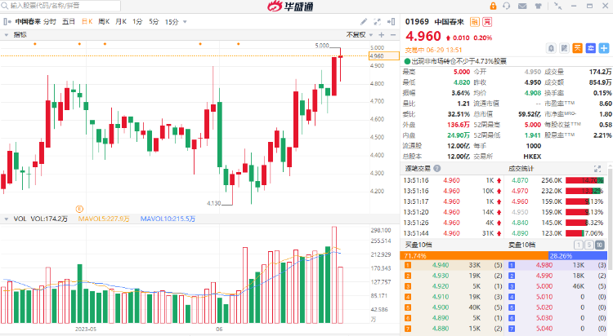Click the shrink window arrows icon
The height and width of the screenshot is (336, 613).
pyautogui.click(x=558, y=6)
